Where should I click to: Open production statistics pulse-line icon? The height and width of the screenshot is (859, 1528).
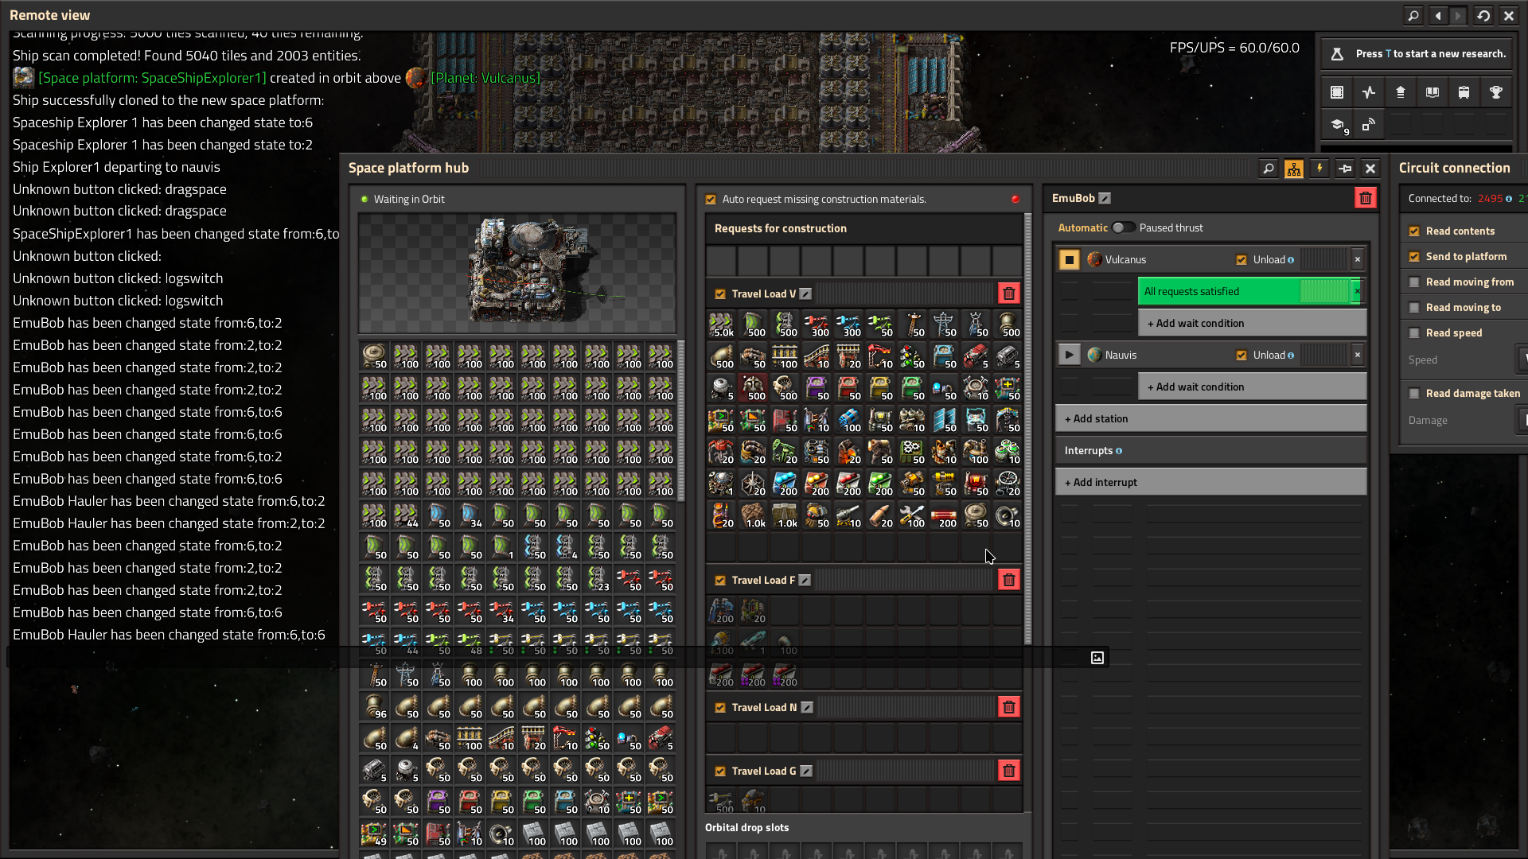click(x=1369, y=92)
